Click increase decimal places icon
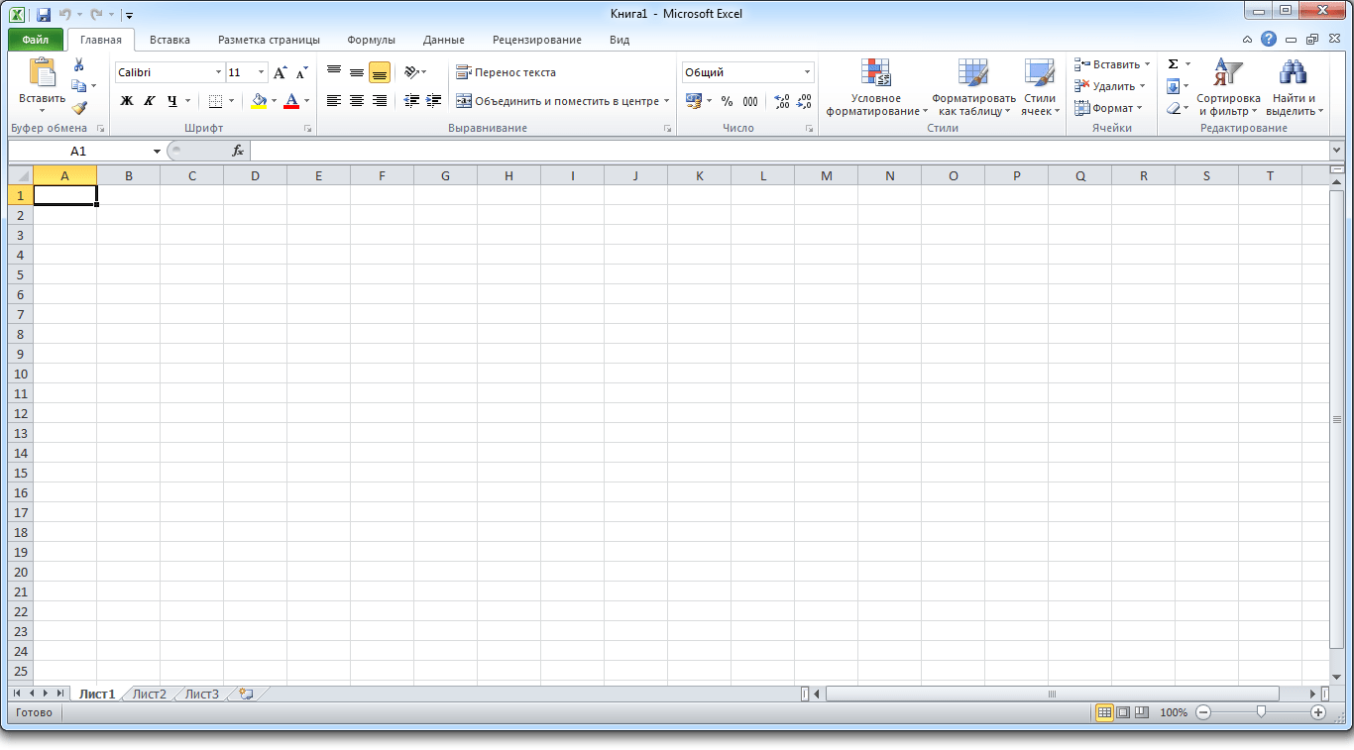Viewport: 1354px width, 750px height. click(x=782, y=101)
